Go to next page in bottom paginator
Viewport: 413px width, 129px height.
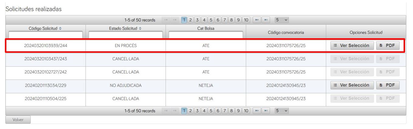tap(257, 111)
